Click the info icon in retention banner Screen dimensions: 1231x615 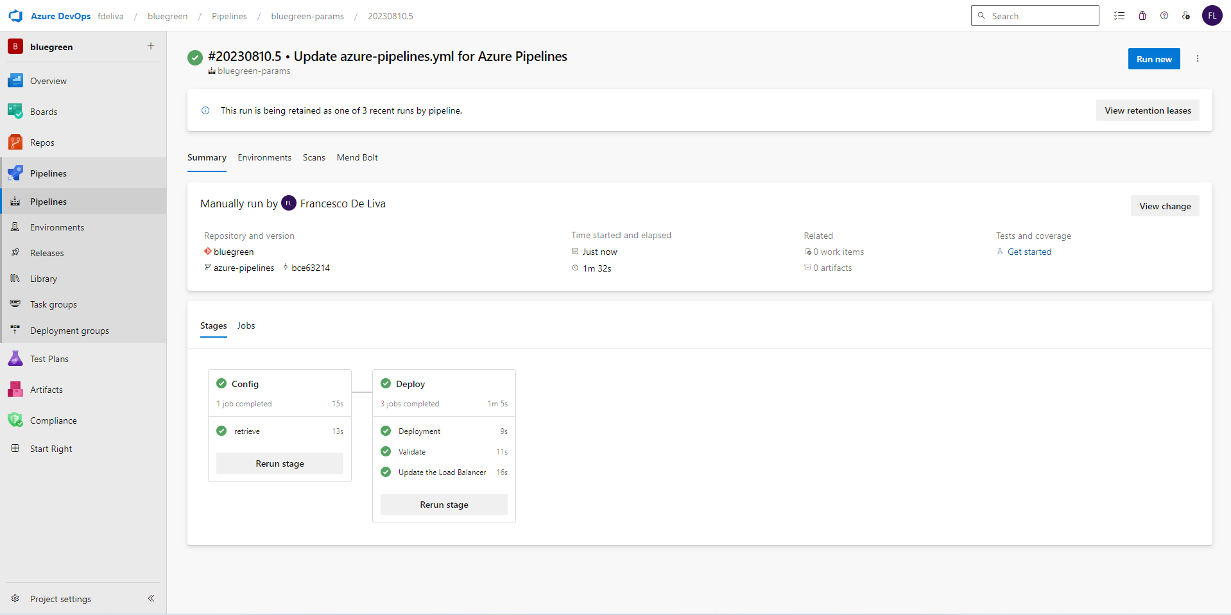(x=205, y=110)
